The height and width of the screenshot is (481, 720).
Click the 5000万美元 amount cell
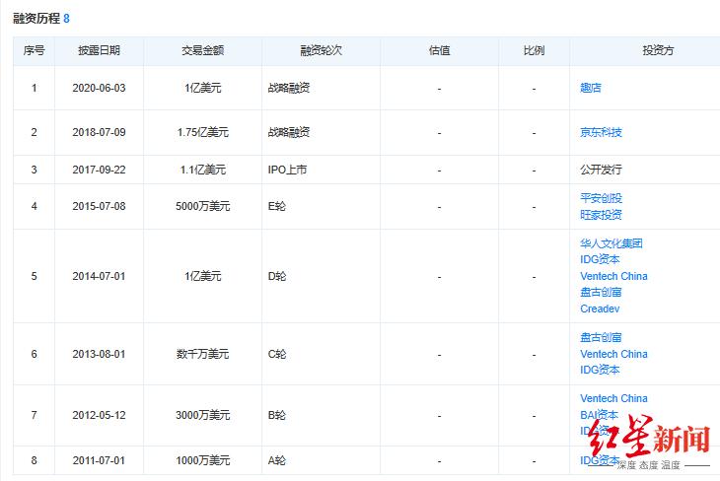[x=202, y=206]
